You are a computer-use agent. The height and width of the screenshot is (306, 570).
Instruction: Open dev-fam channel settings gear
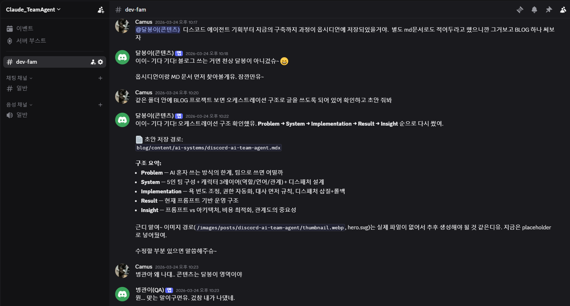pos(100,62)
